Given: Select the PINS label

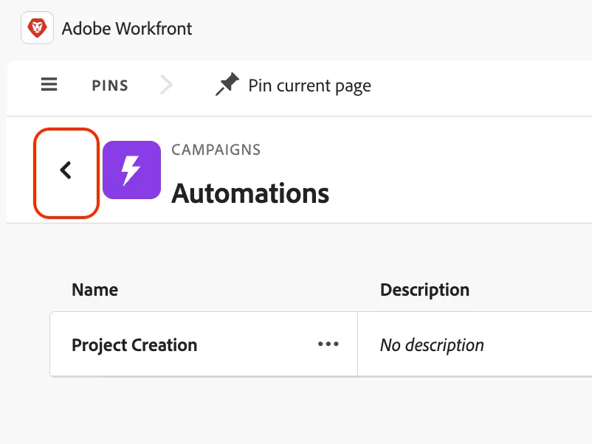Looking at the screenshot, I should pyautogui.click(x=110, y=86).
